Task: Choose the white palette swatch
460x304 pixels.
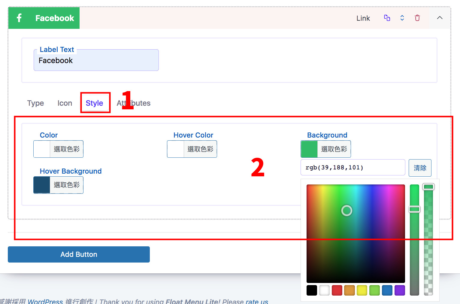Action: pos(324,290)
